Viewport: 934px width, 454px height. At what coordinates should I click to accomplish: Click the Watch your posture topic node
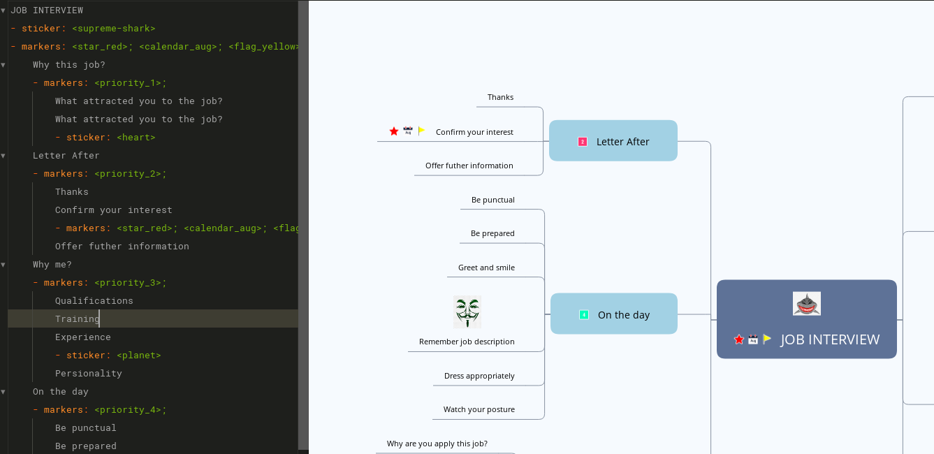click(x=479, y=409)
